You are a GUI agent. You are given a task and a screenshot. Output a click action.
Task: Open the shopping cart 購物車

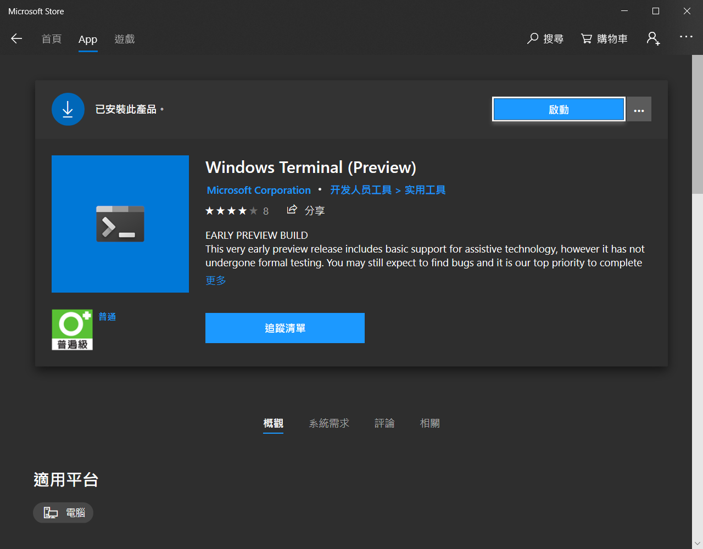(x=604, y=38)
